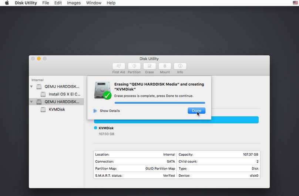Click the GUID Partition Map value
Viewport: 299px width, 196px height.
click(x=160, y=169)
